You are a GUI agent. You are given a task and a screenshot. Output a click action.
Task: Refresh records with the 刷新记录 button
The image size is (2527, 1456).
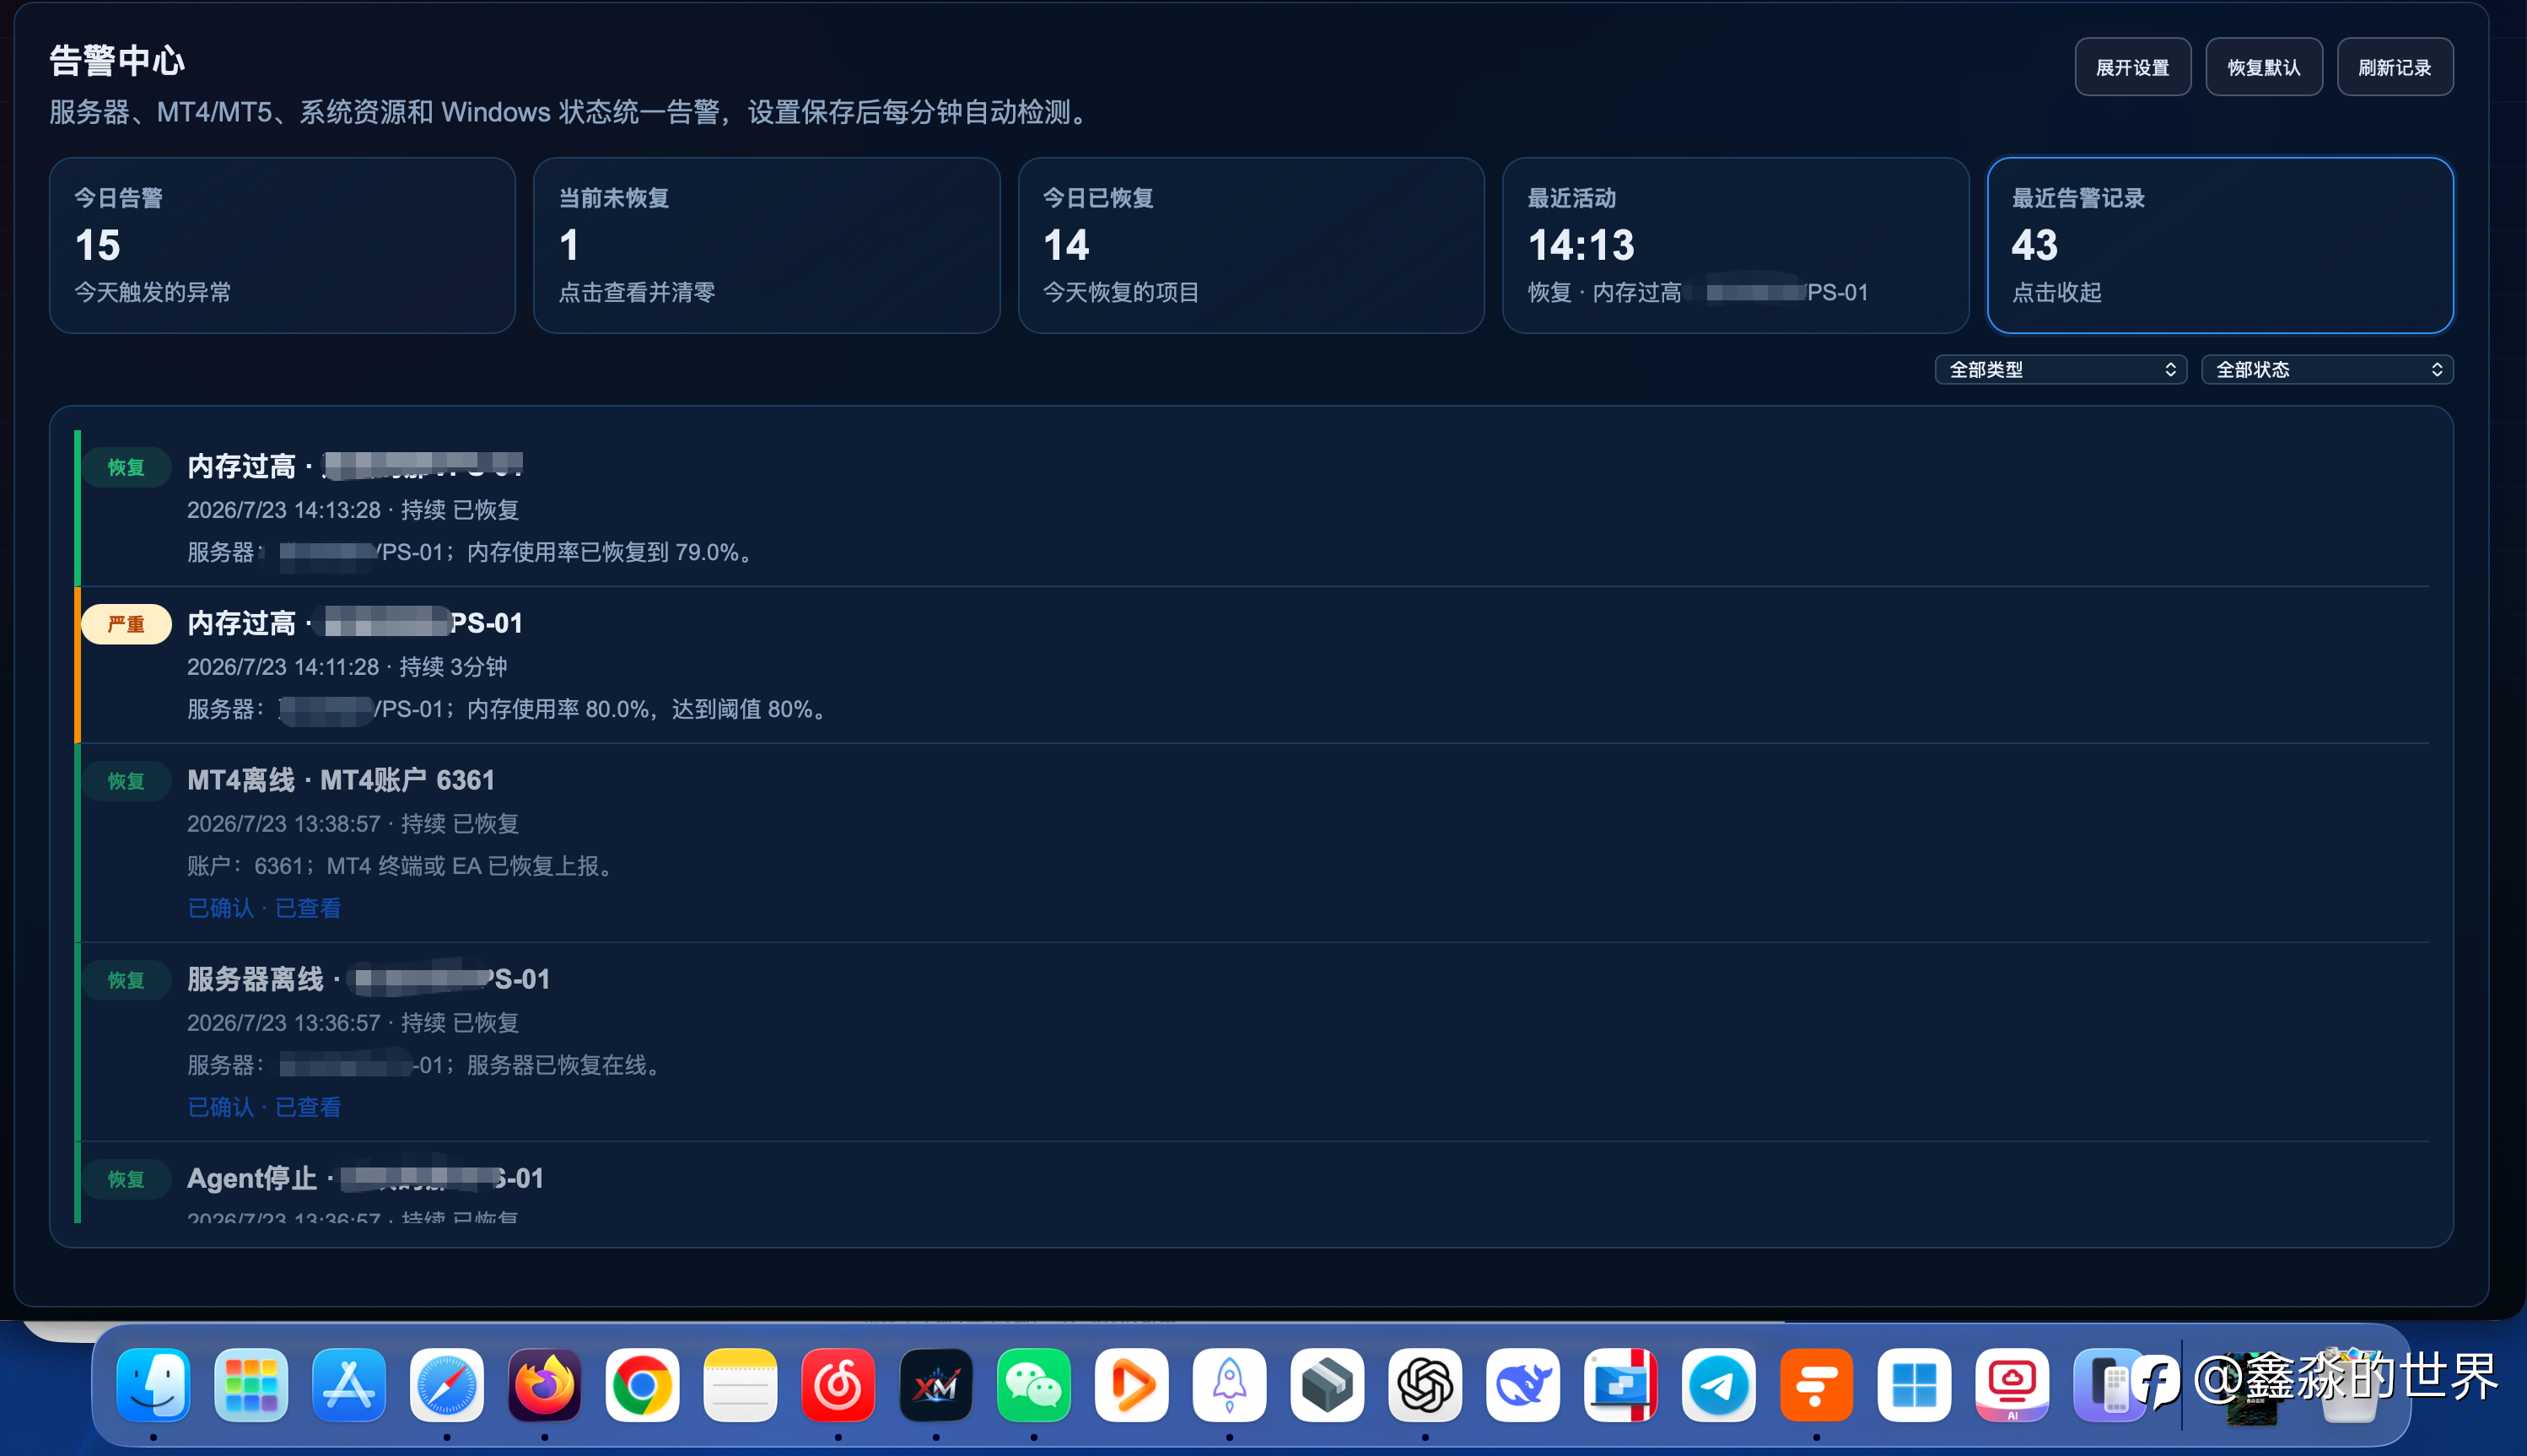point(2395,67)
